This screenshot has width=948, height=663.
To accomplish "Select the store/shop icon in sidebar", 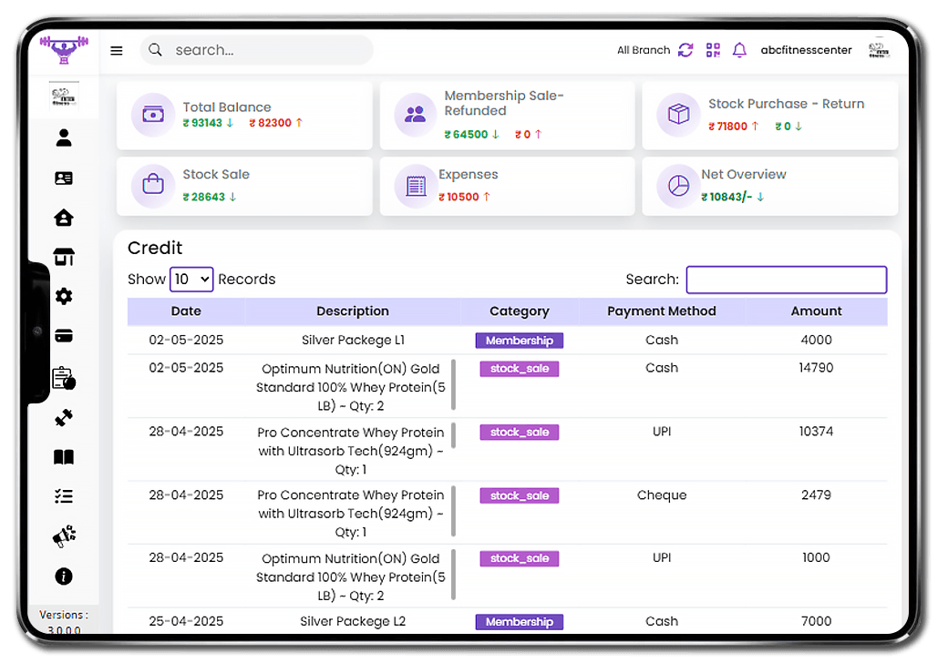I will [x=64, y=257].
